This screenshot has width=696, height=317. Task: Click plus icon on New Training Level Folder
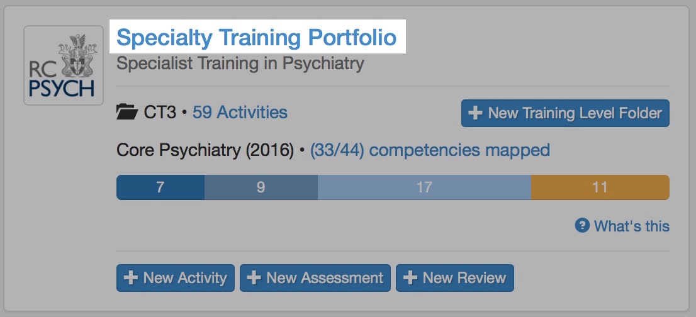(476, 113)
